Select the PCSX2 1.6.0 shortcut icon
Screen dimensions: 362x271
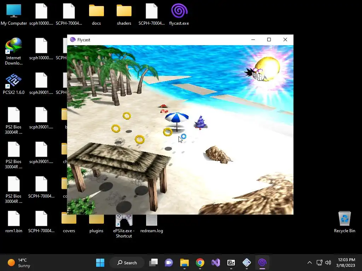(x=14, y=84)
